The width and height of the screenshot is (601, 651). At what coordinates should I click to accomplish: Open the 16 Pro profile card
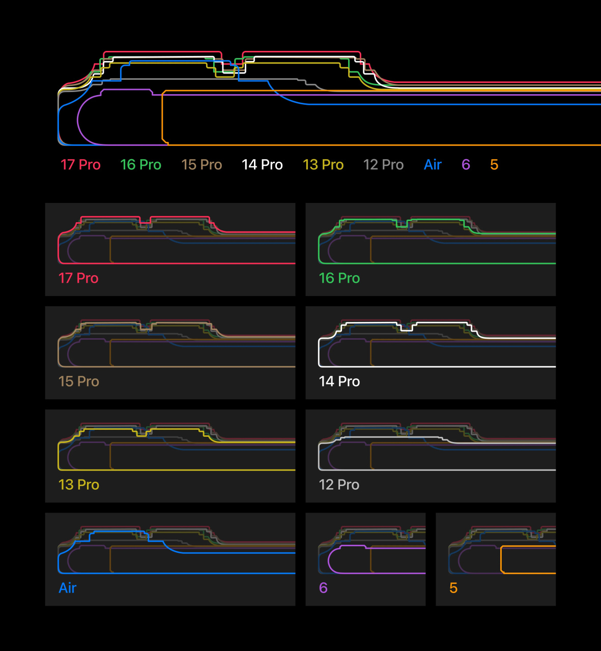[x=431, y=249]
